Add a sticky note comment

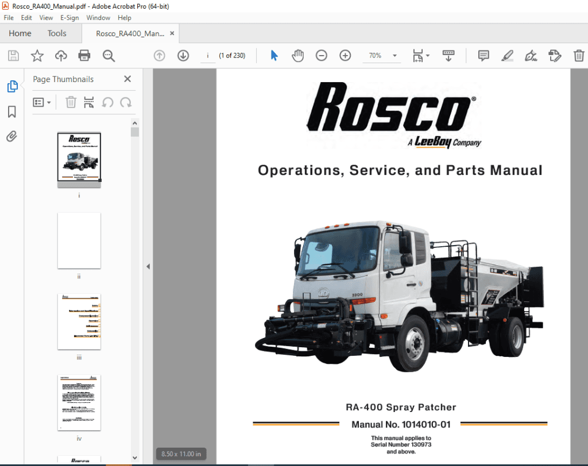[483, 56]
